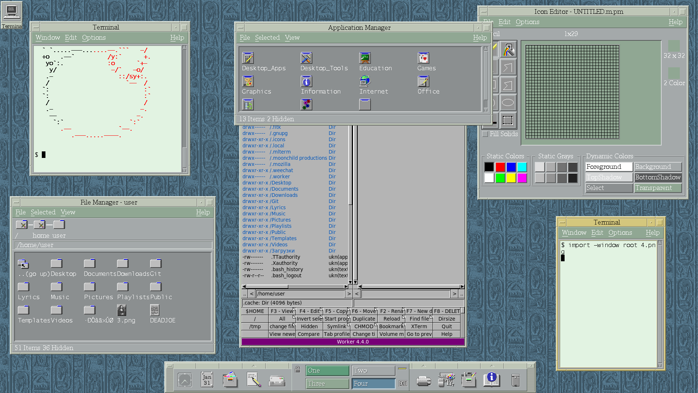The width and height of the screenshot is (698, 393).
Task: Click the XTerm button in Worker
Action: (419, 326)
